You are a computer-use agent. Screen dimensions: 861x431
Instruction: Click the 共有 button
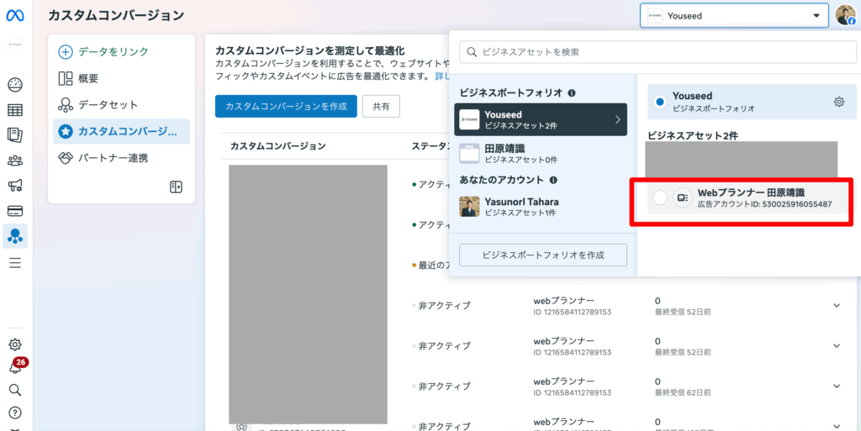[381, 107]
